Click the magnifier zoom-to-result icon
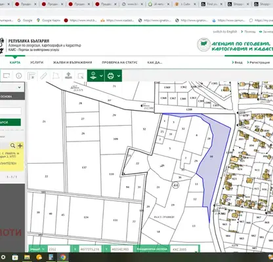Image resolution: width=273 pixels, height=262 pixels. click(12, 145)
